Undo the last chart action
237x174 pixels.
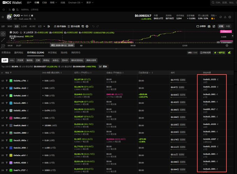coord(93,26)
